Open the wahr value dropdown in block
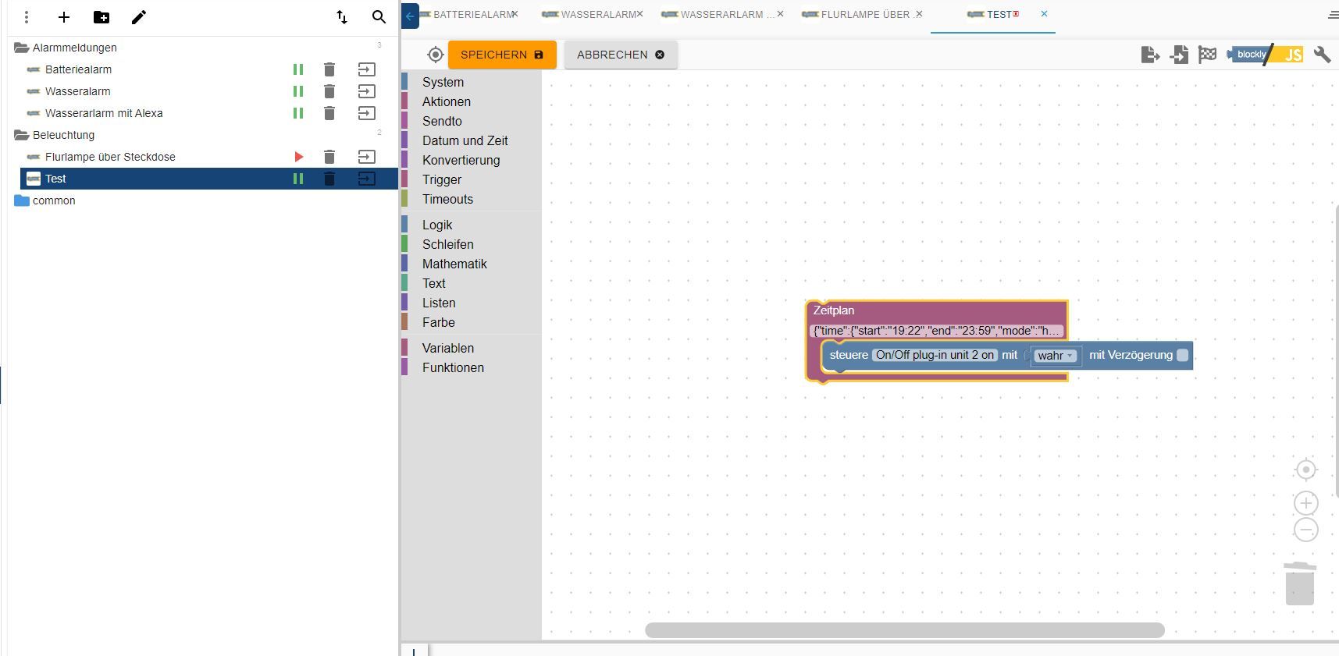1339x656 pixels. (1056, 356)
